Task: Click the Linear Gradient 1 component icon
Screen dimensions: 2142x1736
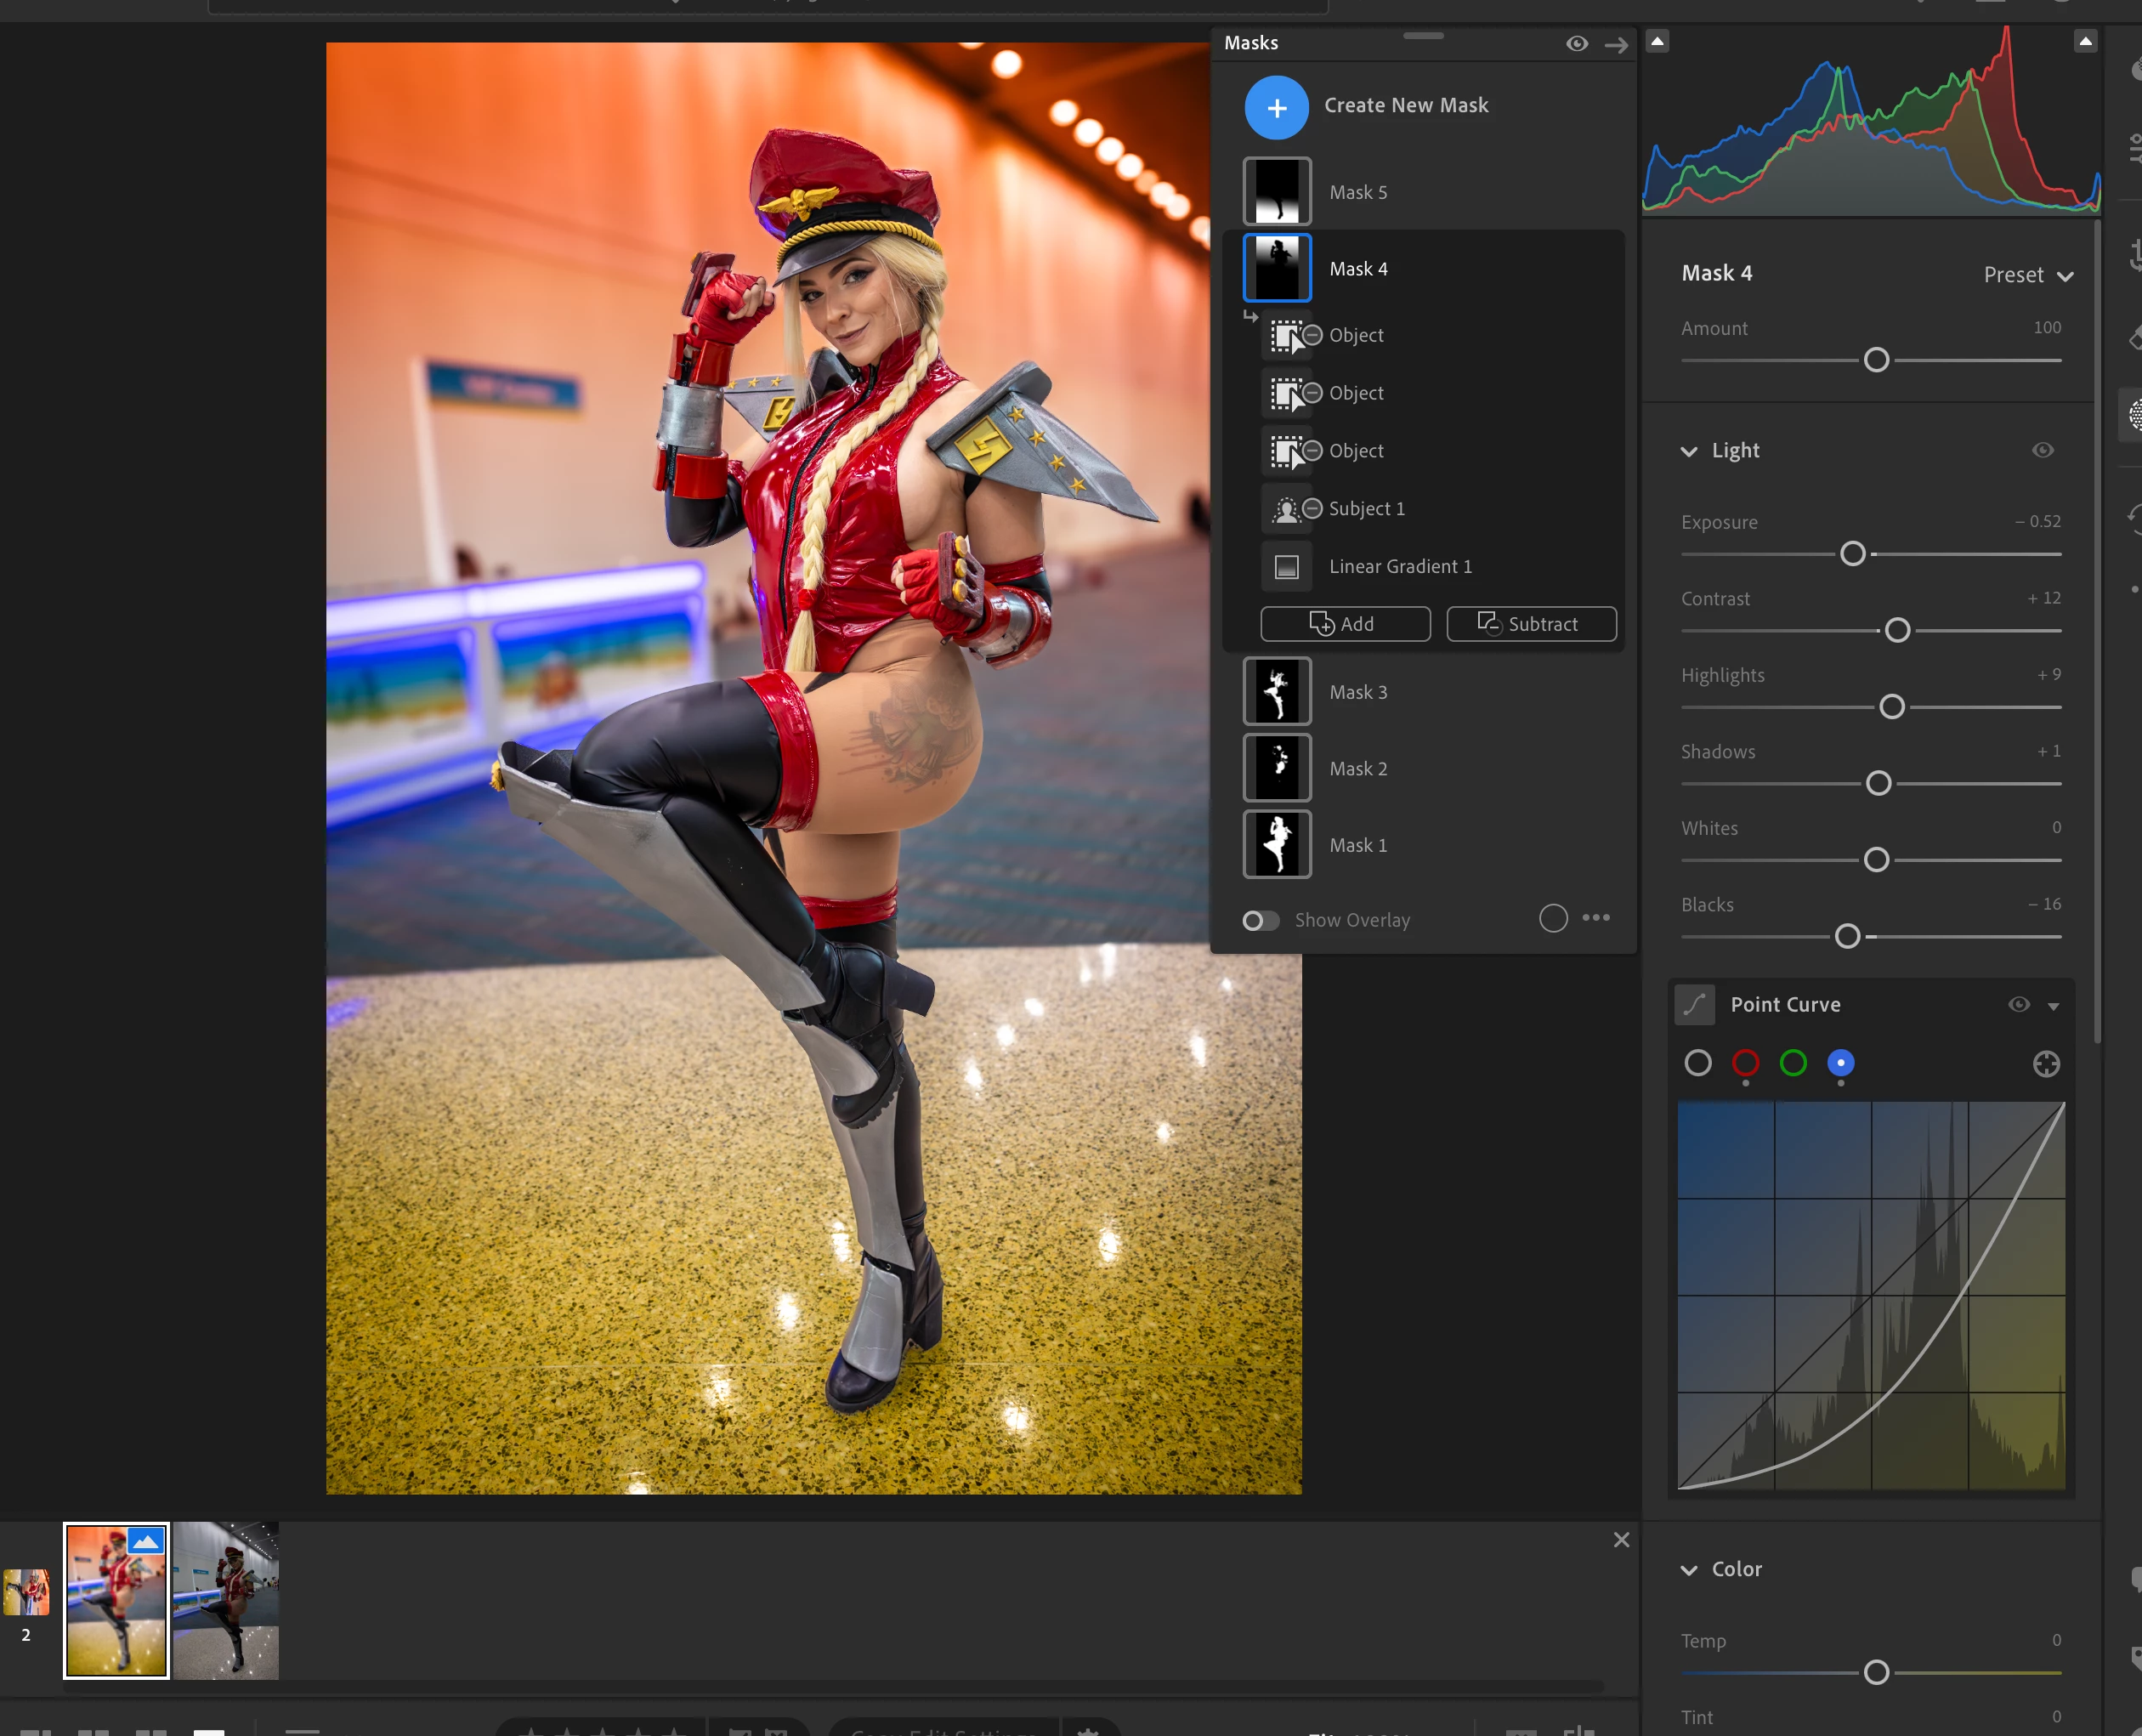Action: (x=1286, y=567)
